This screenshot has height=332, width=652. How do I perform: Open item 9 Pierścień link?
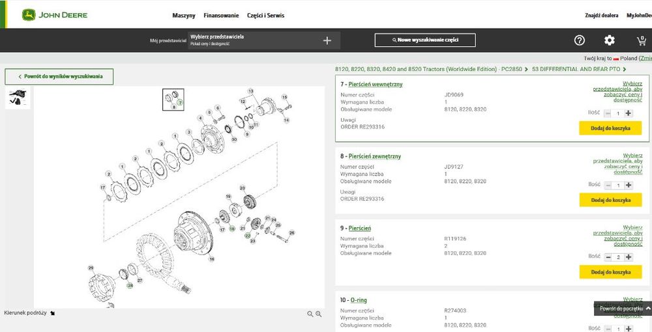[360, 228]
